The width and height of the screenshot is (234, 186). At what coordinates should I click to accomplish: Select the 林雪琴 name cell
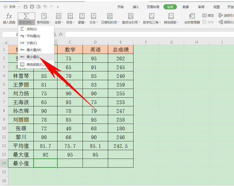pyautogui.click(x=21, y=76)
